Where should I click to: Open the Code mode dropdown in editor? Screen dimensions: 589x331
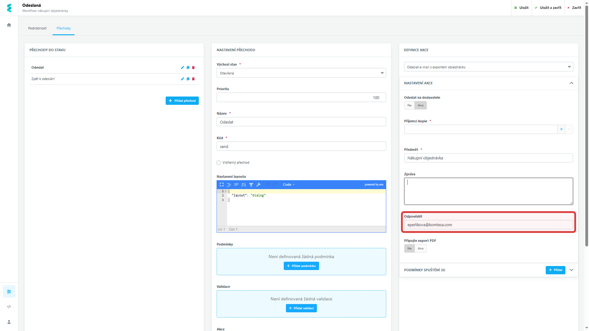288,185
